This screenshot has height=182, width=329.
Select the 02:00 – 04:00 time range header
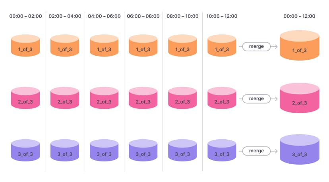click(x=65, y=16)
